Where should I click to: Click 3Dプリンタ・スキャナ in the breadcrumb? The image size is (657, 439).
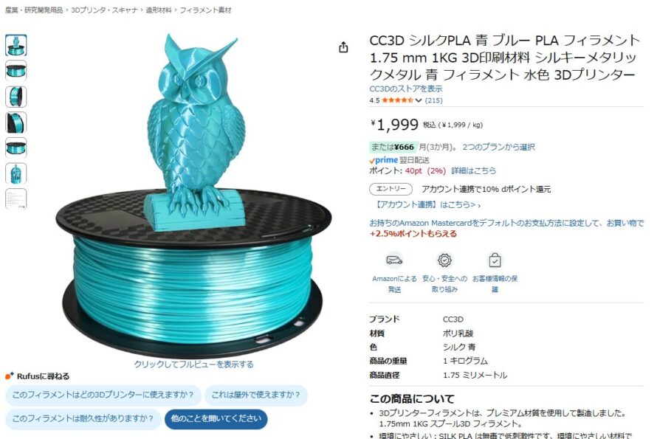[x=104, y=10]
